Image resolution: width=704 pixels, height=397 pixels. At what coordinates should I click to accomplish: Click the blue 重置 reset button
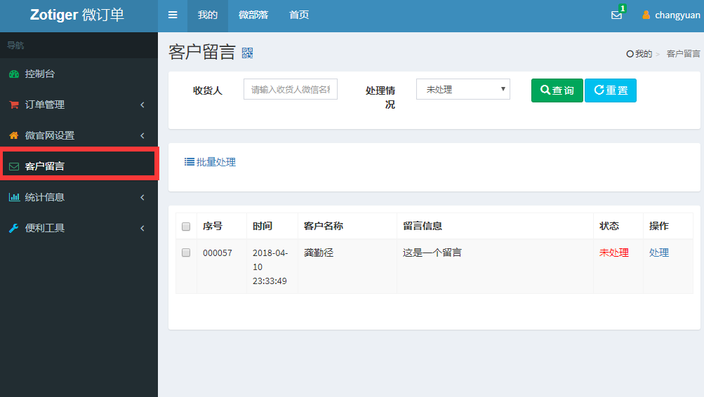pos(611,90)
